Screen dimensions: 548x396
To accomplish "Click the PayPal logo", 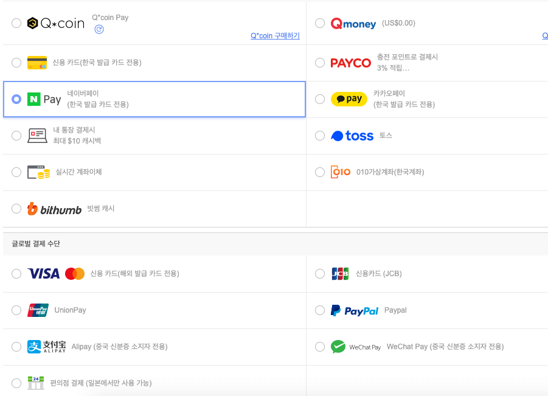I will point(355,310).
